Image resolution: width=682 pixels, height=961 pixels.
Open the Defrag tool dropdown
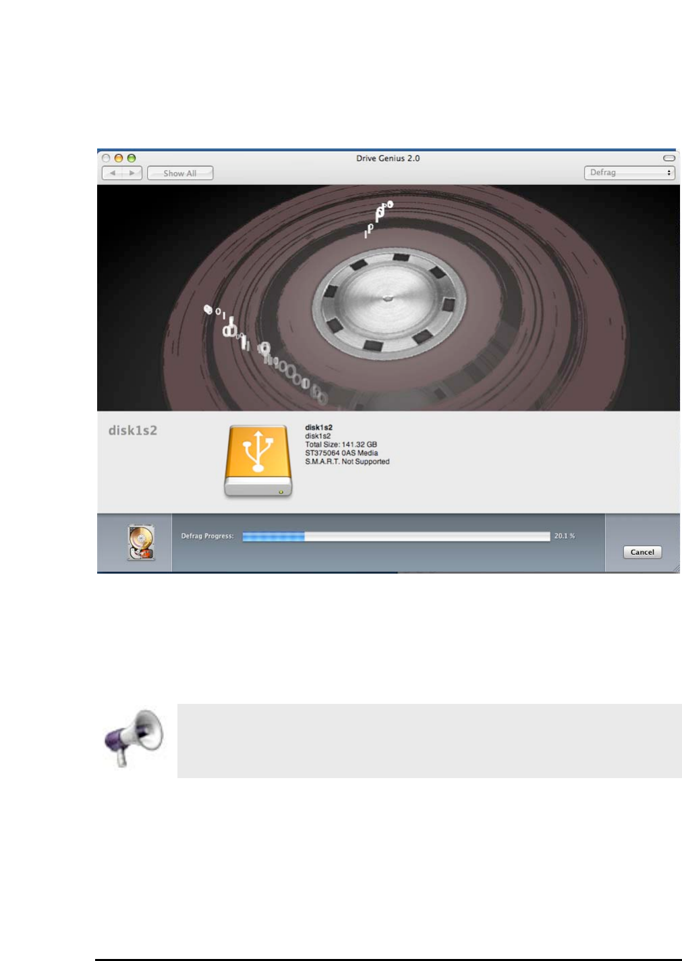click(629, 173)
